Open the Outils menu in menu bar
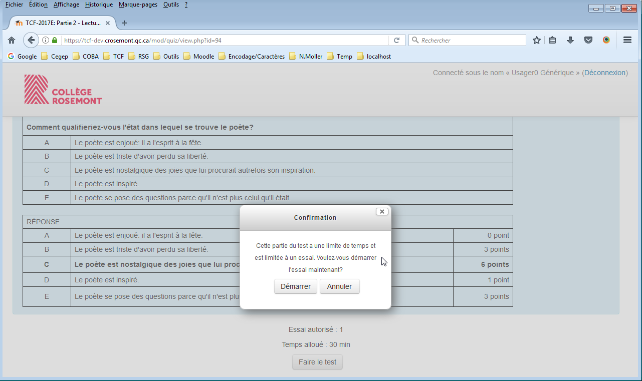 (x=171, y=5)
